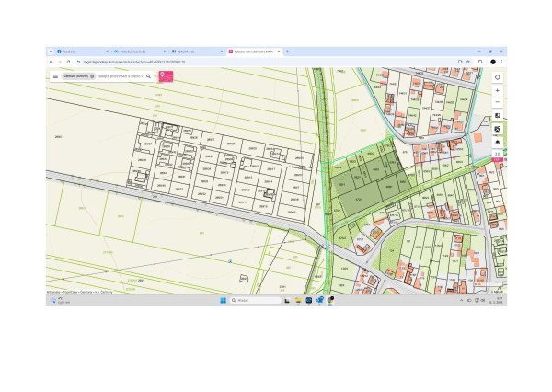Image resolution: width=552 pixels, height=392 pixels.
Task: Open the Windows Start menu
Action: click(221, 300)
